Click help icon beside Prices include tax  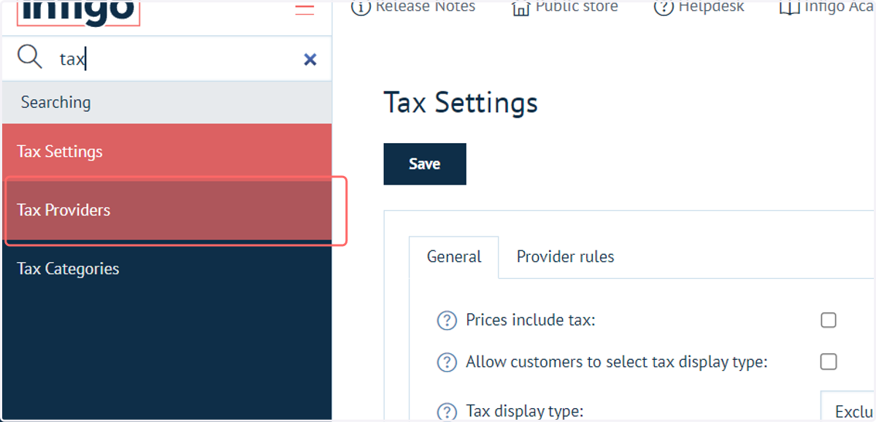pyautogui.click(x=447, y=321)
